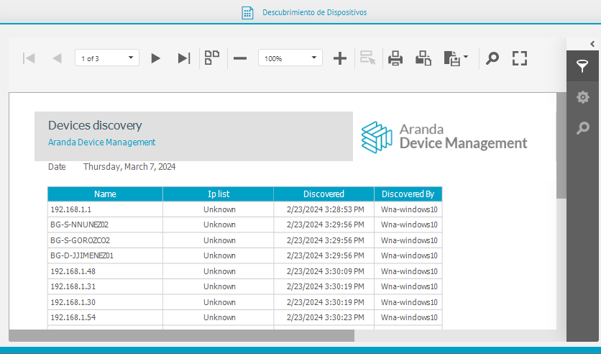Click the Devices discovery report heading

tap(95, 125)
